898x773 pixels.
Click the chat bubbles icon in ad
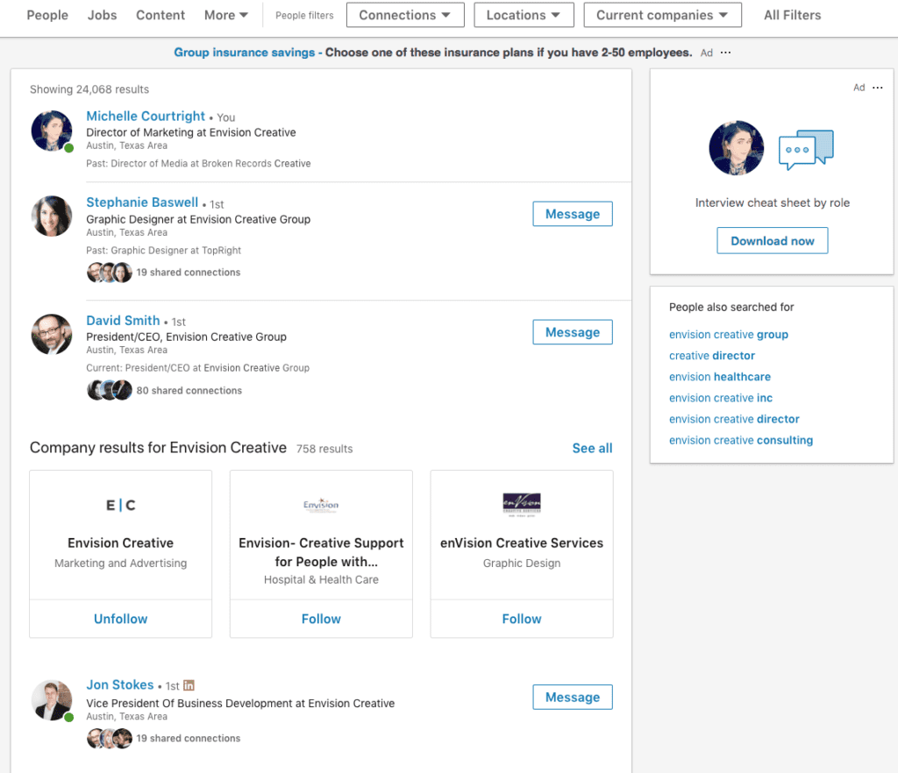[806, 149]
